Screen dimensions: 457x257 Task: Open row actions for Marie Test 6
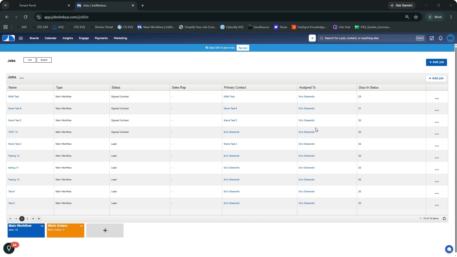(437, 111)
